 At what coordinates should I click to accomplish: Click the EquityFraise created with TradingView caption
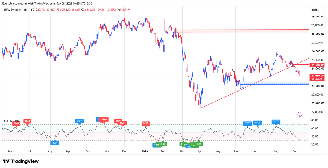tap(47, 4)
